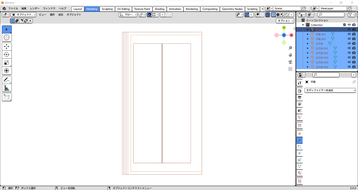Open the Particles properties tab
This screenshot has height=190, width=358.
pos(300,147)
